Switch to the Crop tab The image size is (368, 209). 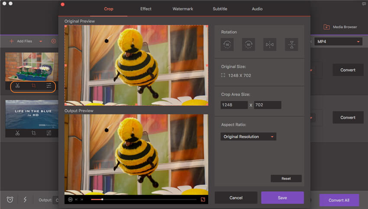tap(109, 9)
